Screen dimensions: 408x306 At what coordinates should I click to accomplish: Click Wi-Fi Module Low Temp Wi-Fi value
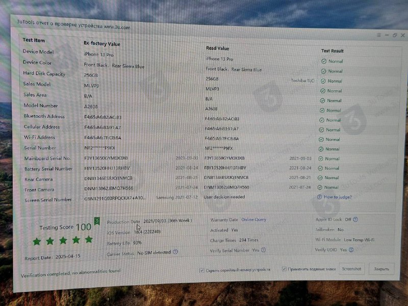click(359, 240)
